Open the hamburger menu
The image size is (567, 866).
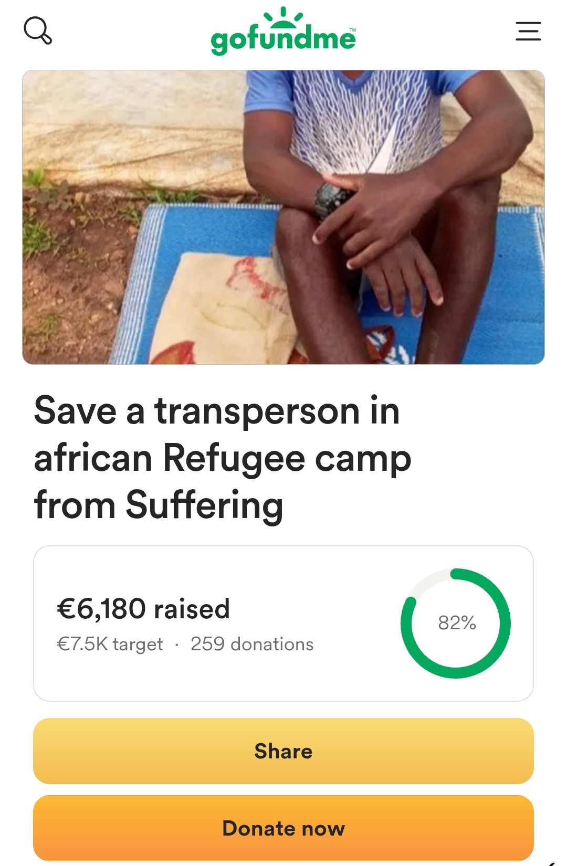pyautogui.click(x=528, y=31)
